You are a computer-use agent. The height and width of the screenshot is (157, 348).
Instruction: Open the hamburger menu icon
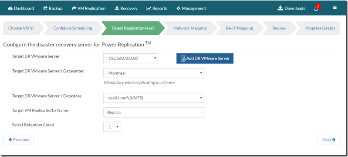(x=334, y=8)
